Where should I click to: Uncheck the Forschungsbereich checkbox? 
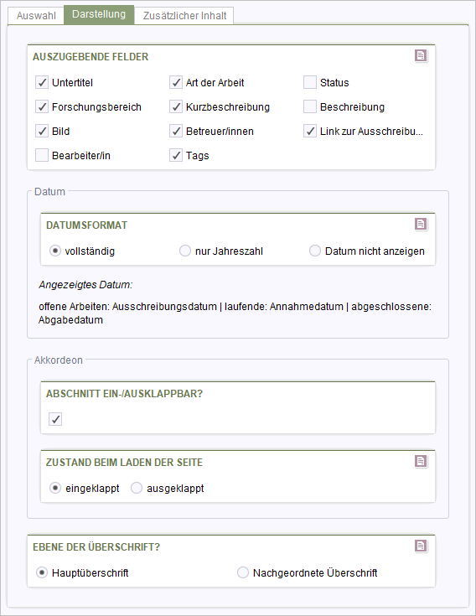pos(42,107)
